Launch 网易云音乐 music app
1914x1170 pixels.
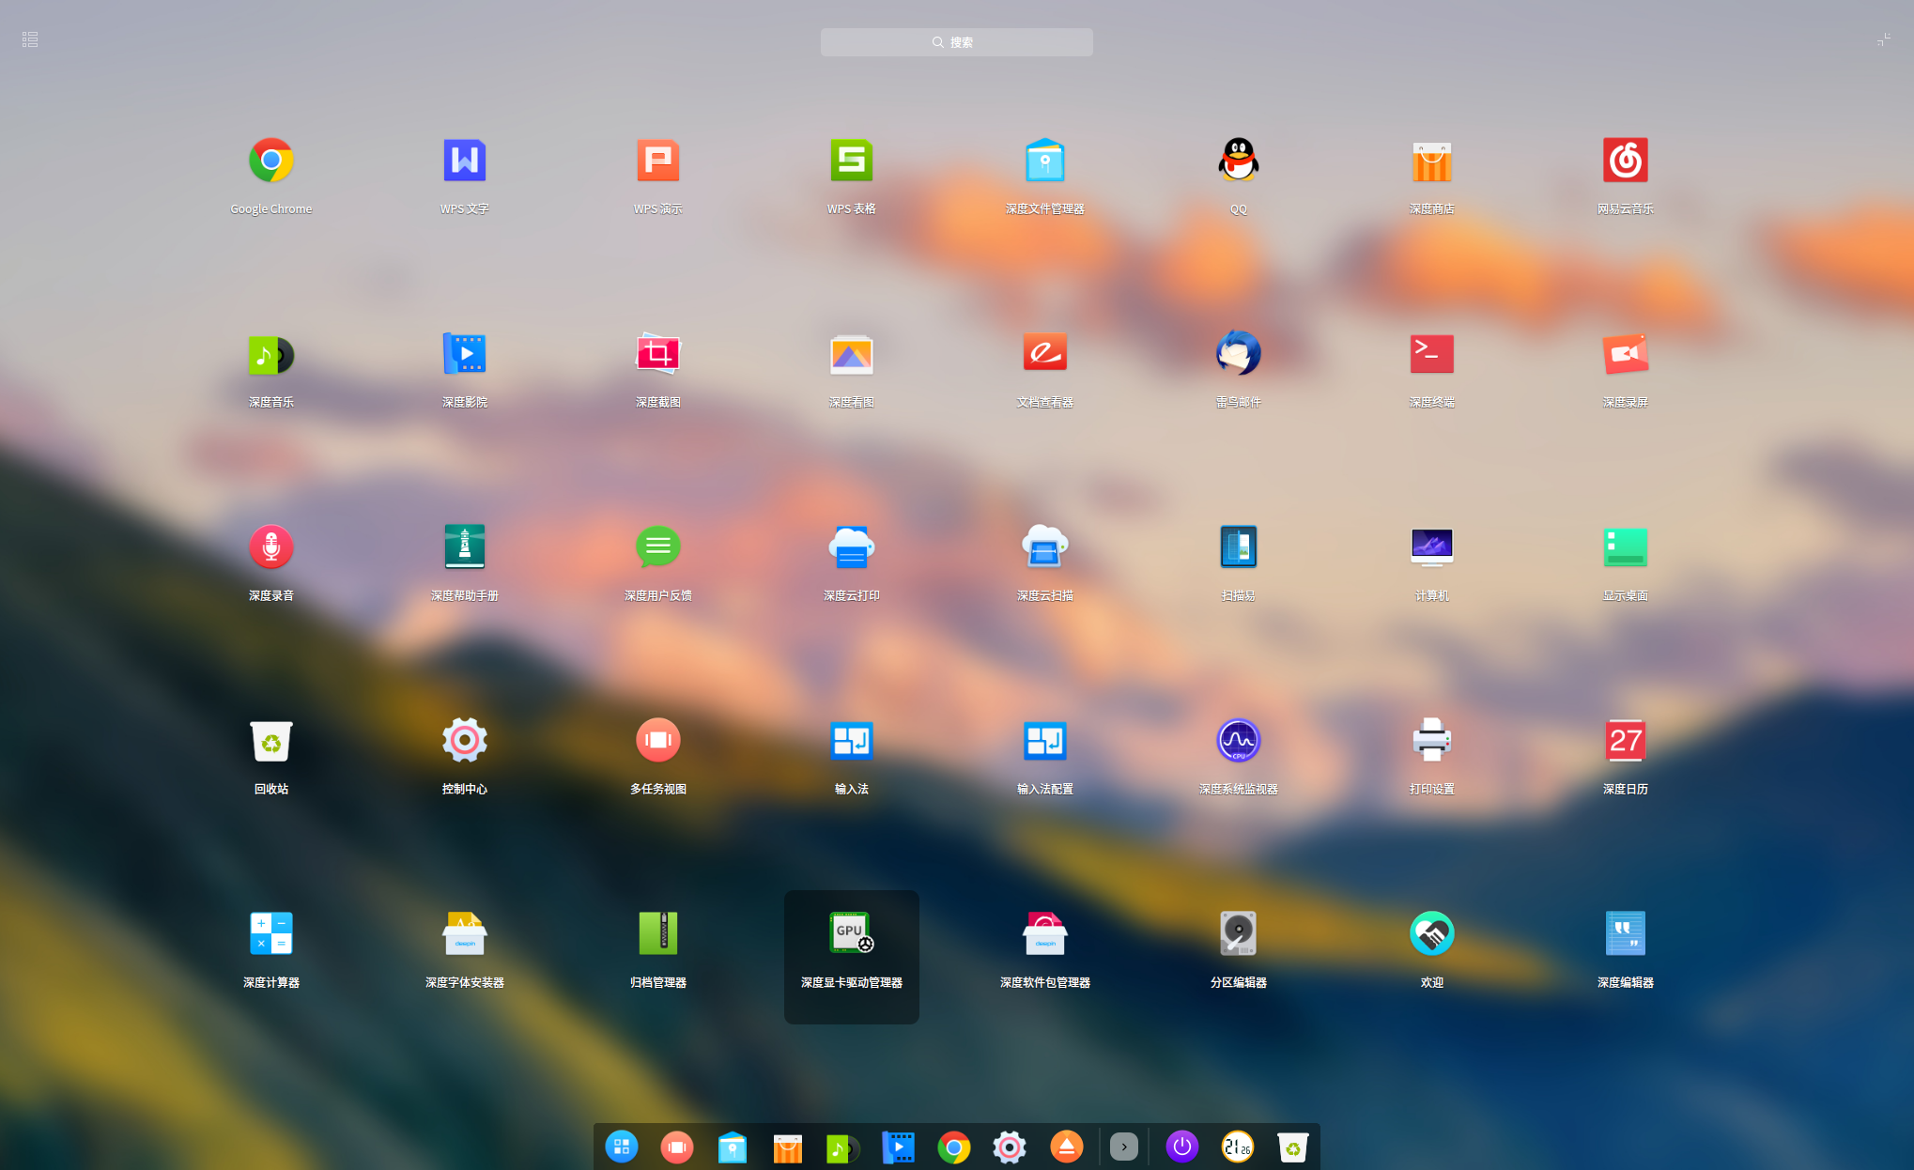(1625, 162)
